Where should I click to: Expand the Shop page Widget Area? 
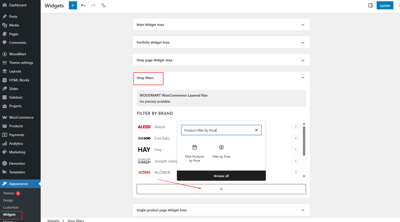[303, 60]
